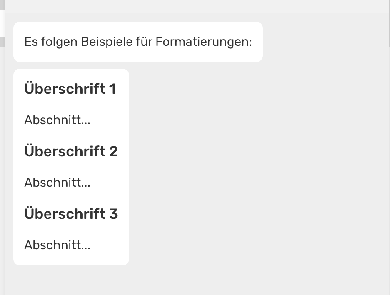Click "Abschnitt…" text below Überschrift 1
The height and width of the screenshot is (295, 390).
pos(57,120)
